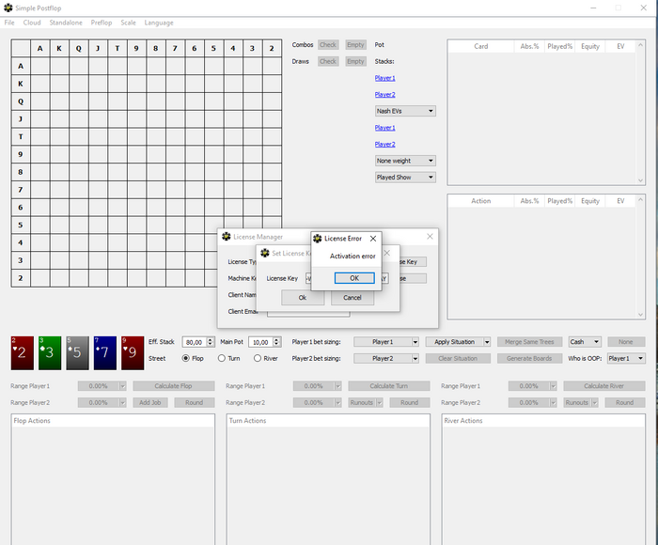Viewport: 658px width, 545px height.
Task: Click the Generate Boards button
Action: pos(529,358)
